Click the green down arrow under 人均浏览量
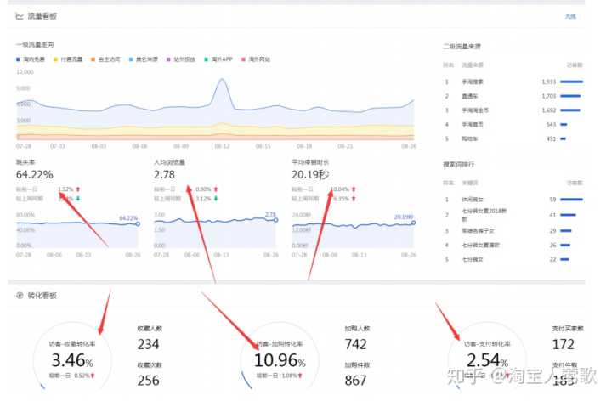612x401 pixels. tap(217, 198)
